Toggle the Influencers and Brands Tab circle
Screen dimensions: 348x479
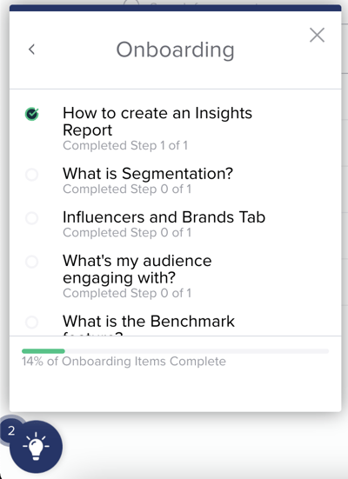[x=32, y=218]
